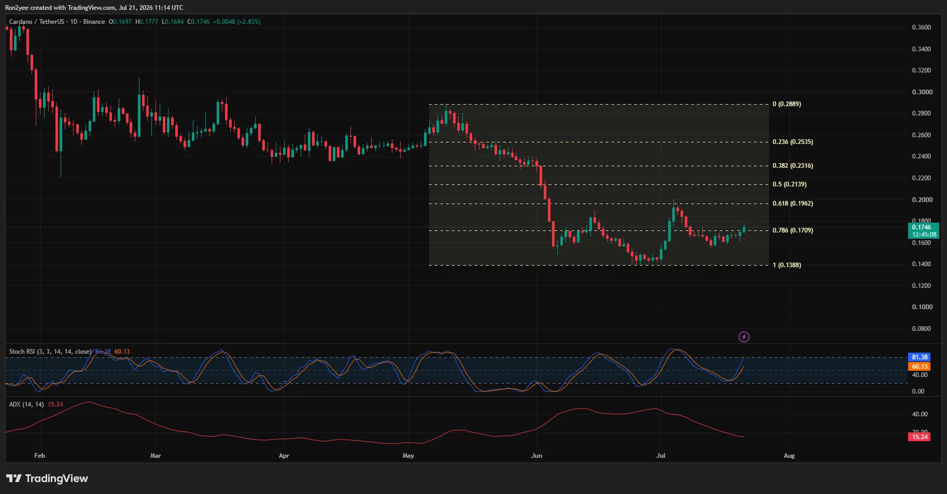Click the Fibonacci 0.236 (0.2535) level label
Screen dimensions: 947x494
click(x=793, y=142)
